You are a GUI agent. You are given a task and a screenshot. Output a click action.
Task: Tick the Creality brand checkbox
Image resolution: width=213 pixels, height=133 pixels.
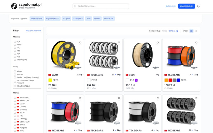[15, 107]
